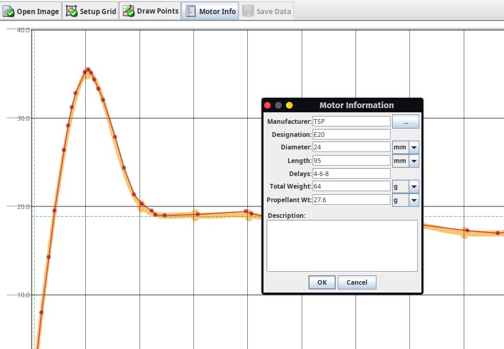
Task: Click the Length field showing 95
Action: [x=351, y=160]
